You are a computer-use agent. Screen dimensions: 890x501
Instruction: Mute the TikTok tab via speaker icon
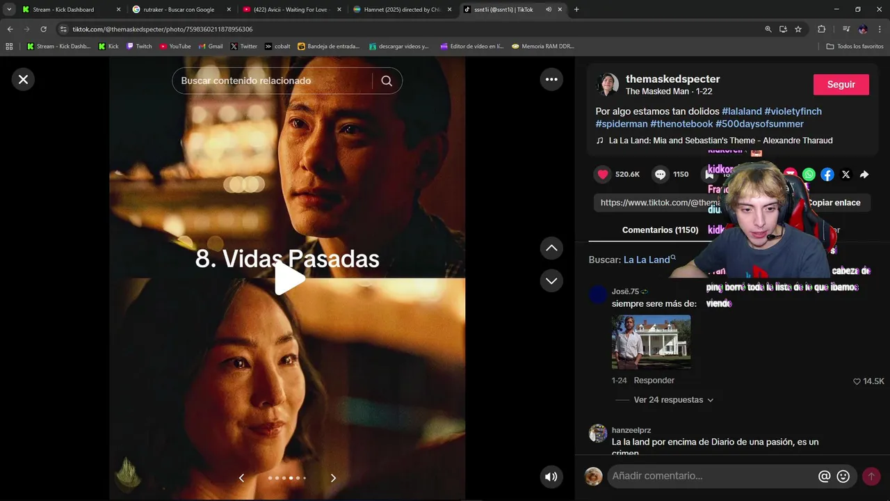click(549, 10)
